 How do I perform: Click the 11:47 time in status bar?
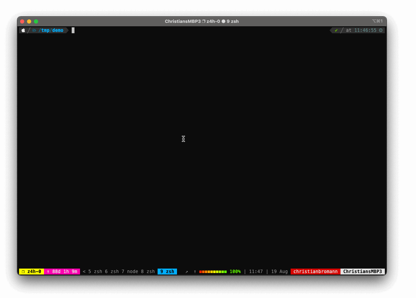point(256,272)
